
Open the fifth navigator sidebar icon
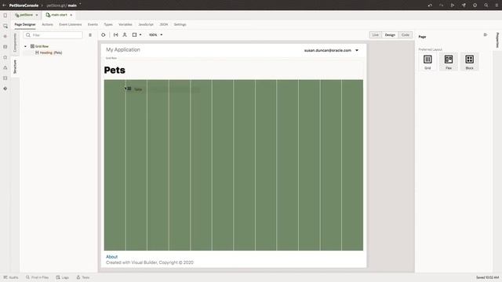click(x=5, y=57)
